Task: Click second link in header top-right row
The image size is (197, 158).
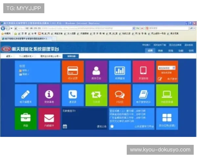Action: pyautogui.click(x=160, y=45)
